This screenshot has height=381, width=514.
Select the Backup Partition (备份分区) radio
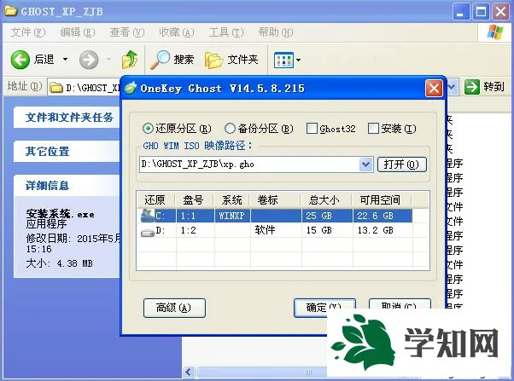tap(230, 129)
